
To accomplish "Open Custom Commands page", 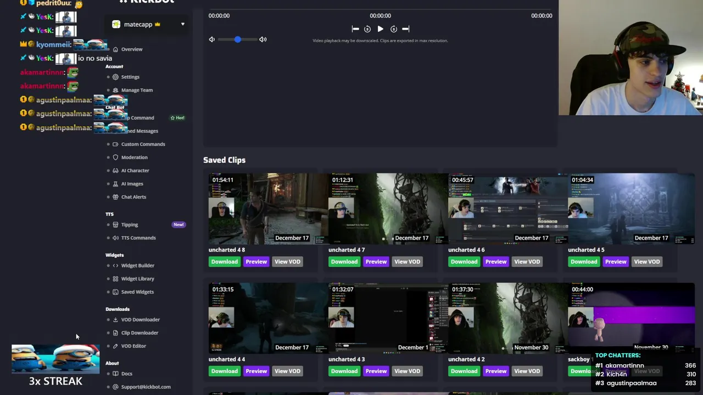I will pos(143,144).
